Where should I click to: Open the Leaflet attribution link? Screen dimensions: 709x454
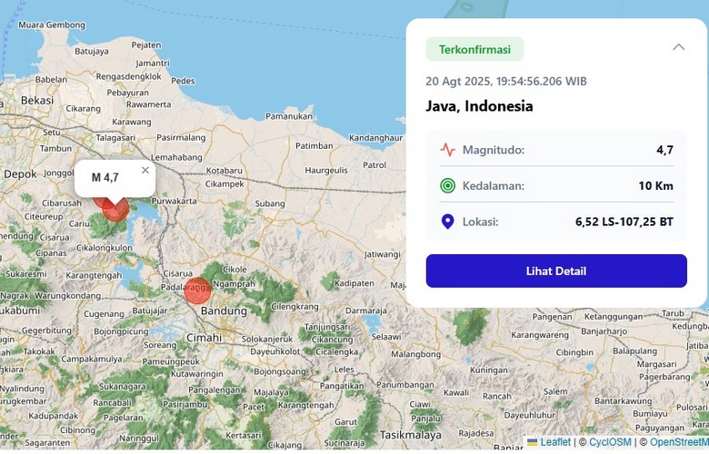(555, 442)
